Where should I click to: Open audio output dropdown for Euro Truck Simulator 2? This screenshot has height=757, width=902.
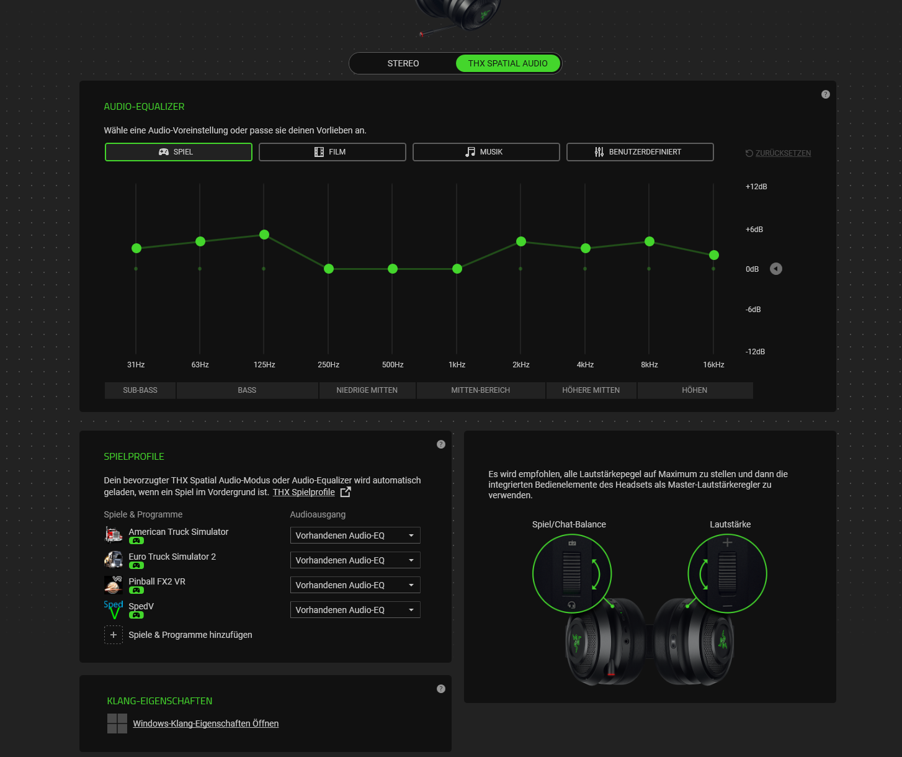click(355, 560)
